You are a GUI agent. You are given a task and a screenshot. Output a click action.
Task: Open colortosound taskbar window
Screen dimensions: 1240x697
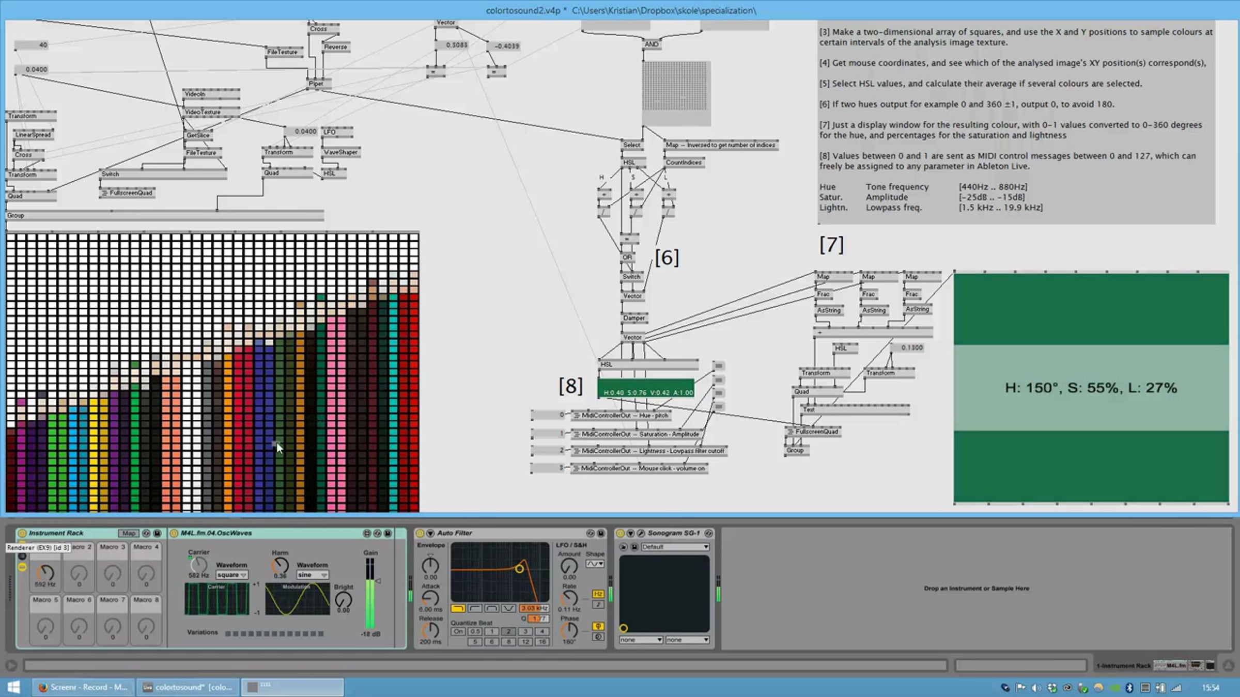[x=189, y=687]
